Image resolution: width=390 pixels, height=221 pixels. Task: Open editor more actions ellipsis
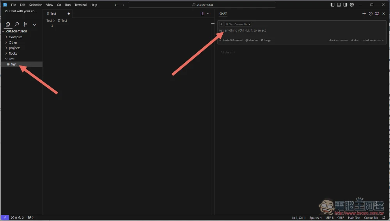click(209, 13)
